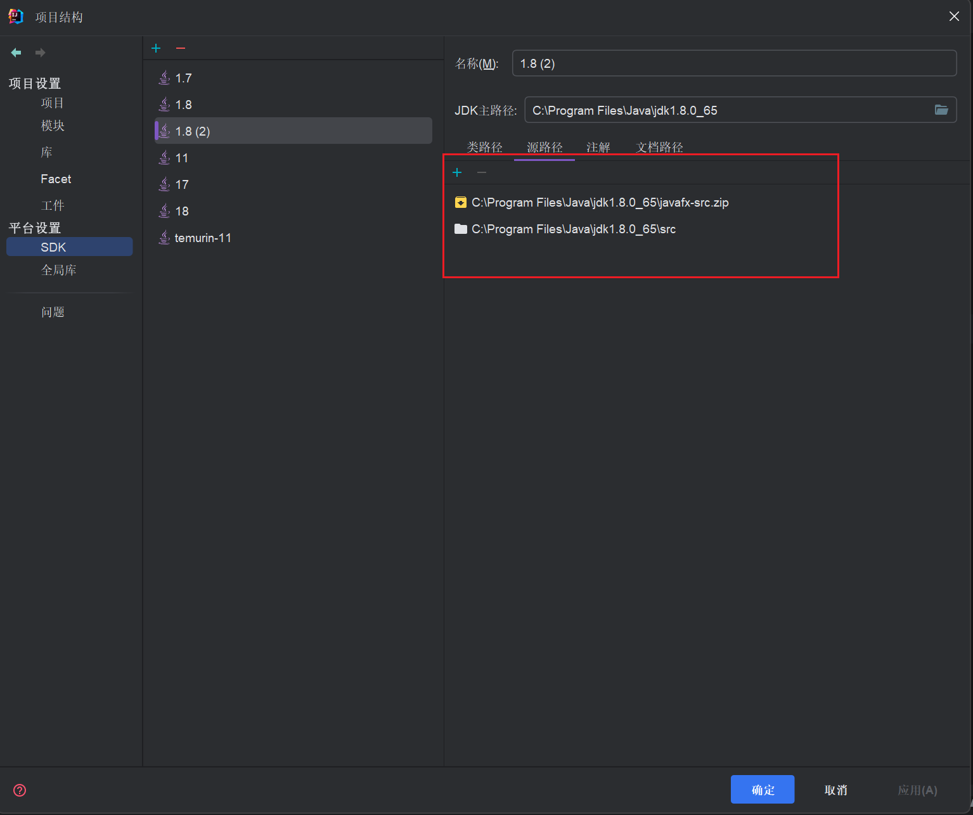Open 模块 in project settings
Image resolution: width=973 pixels, height=815 pixels.
tap(53, 125)
